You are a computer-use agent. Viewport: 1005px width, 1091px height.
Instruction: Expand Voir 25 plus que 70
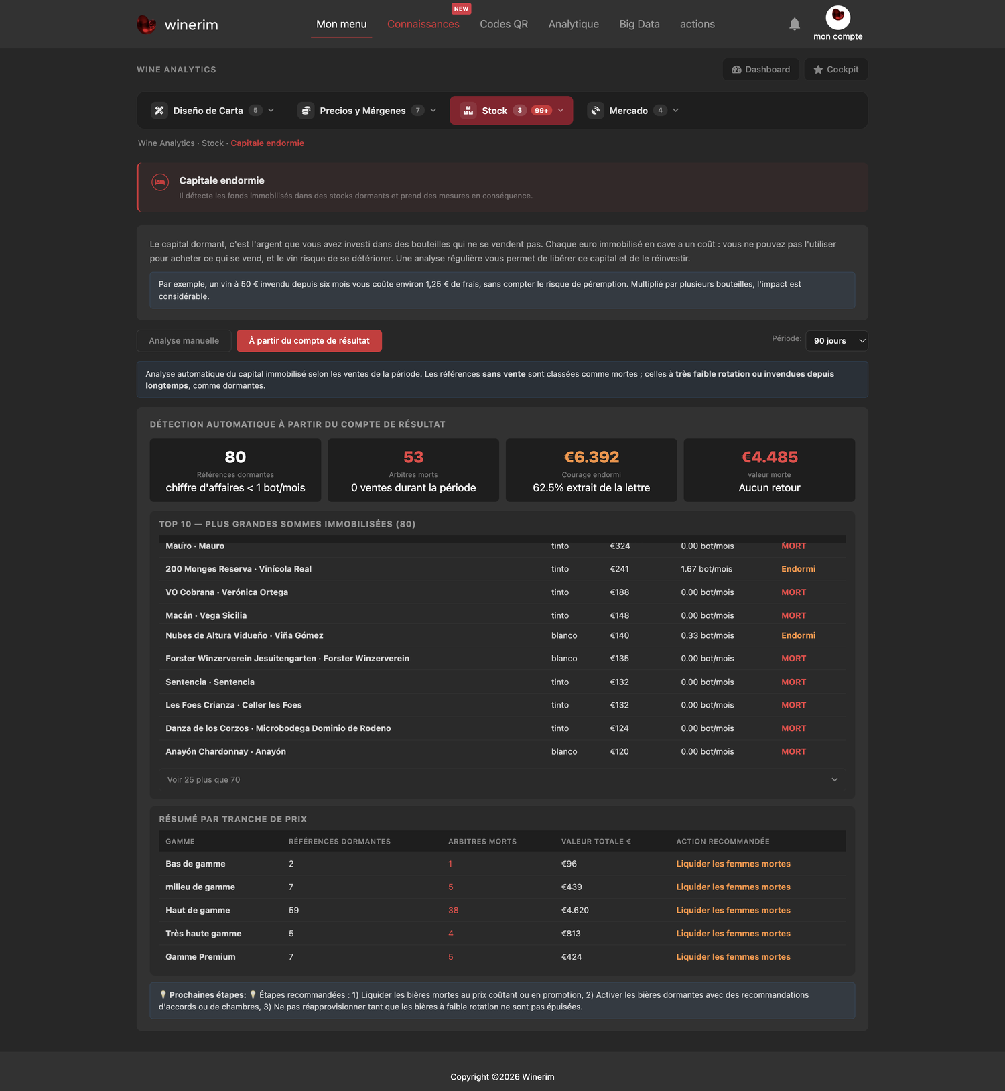pos(503,780)
